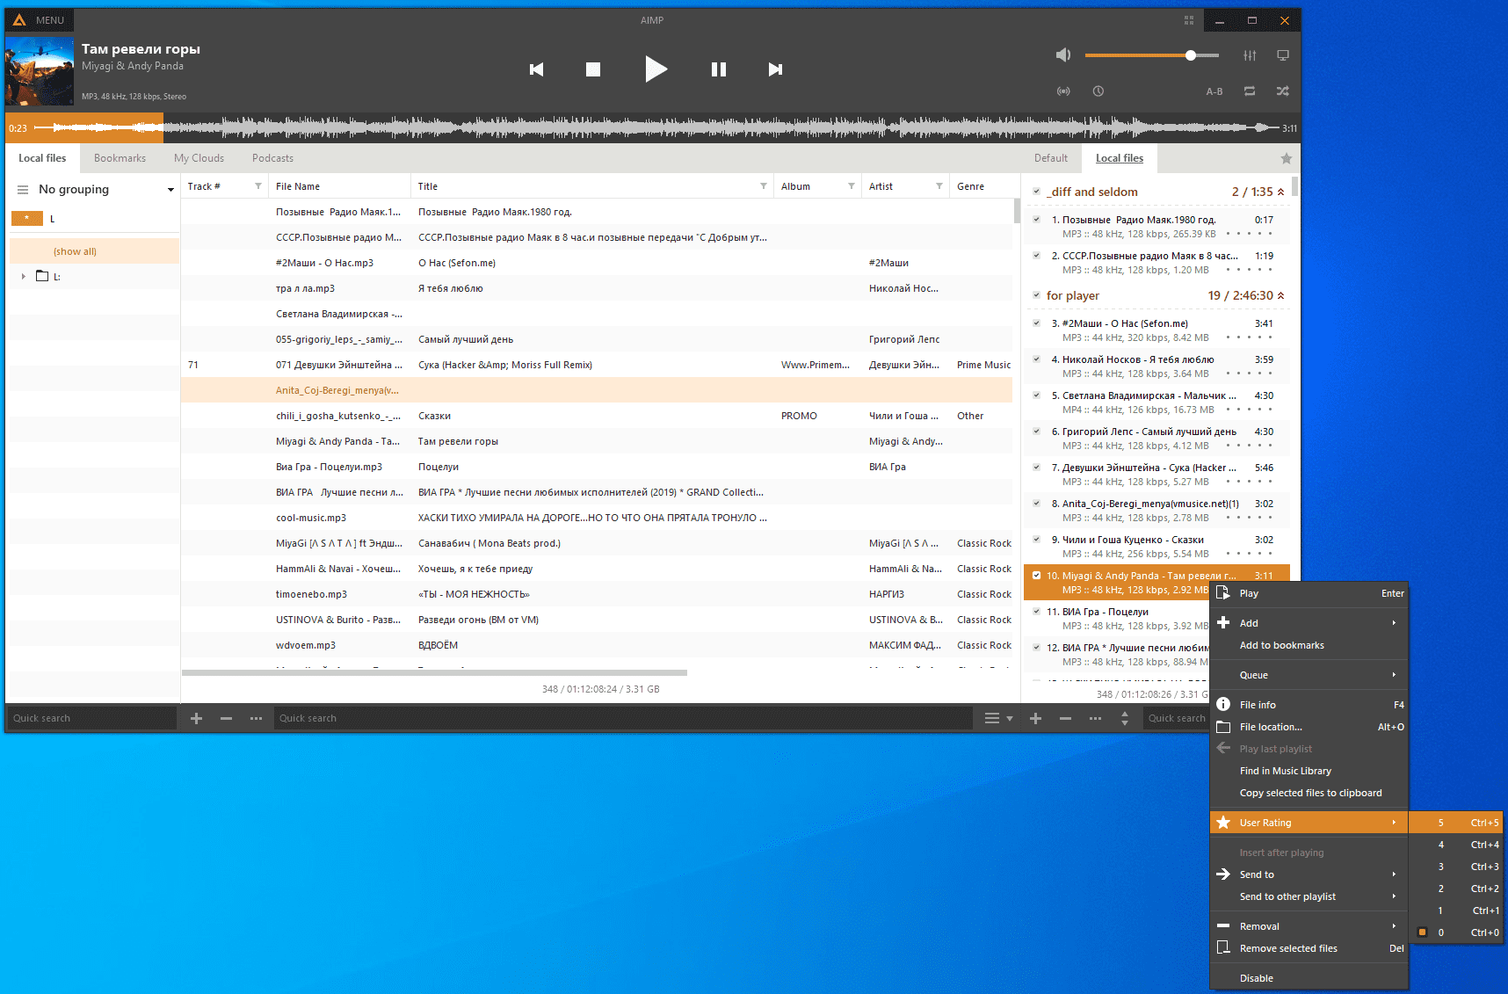Image resolution: width=1508 pixels, height=994 pixels.
Task: Open the Removal submenu
Action: click(1309, 926)
